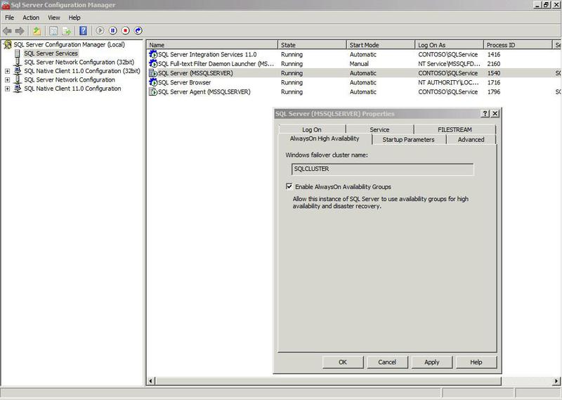Click the SQL Server Browser service icon
562x400 pixels.
point(153,82)
